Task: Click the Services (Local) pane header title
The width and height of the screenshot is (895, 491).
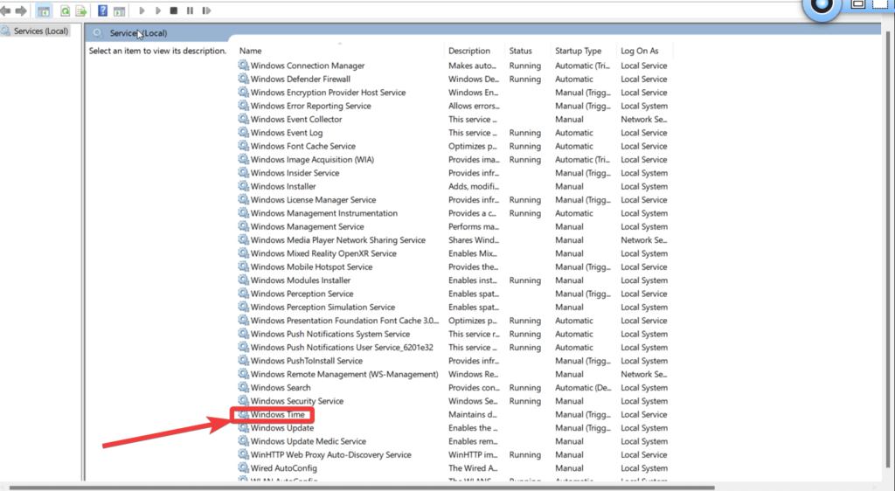Action: (138, 33)
